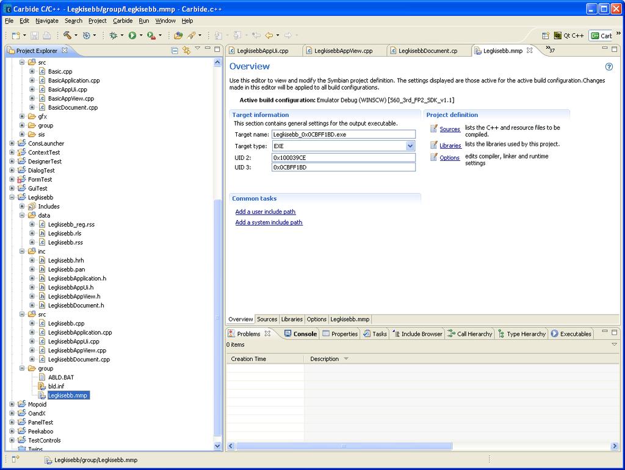This screenshot has height=470, width=625.
Task: Click the status bar icon beside Legkisebb/group/Legkisebb.mmp
Action: pos(48,460)
